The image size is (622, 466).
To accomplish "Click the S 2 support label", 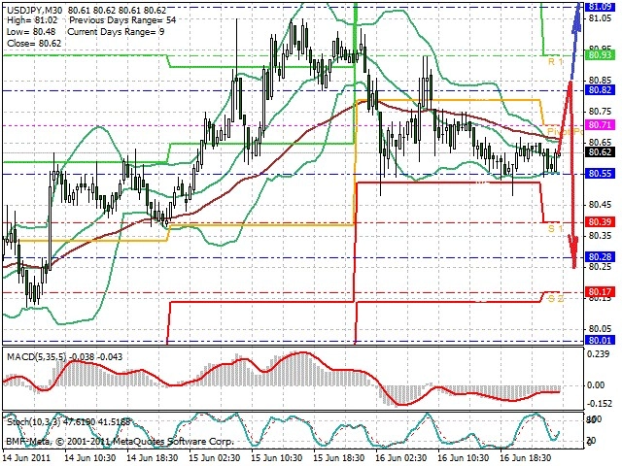I will click(555, 299).
